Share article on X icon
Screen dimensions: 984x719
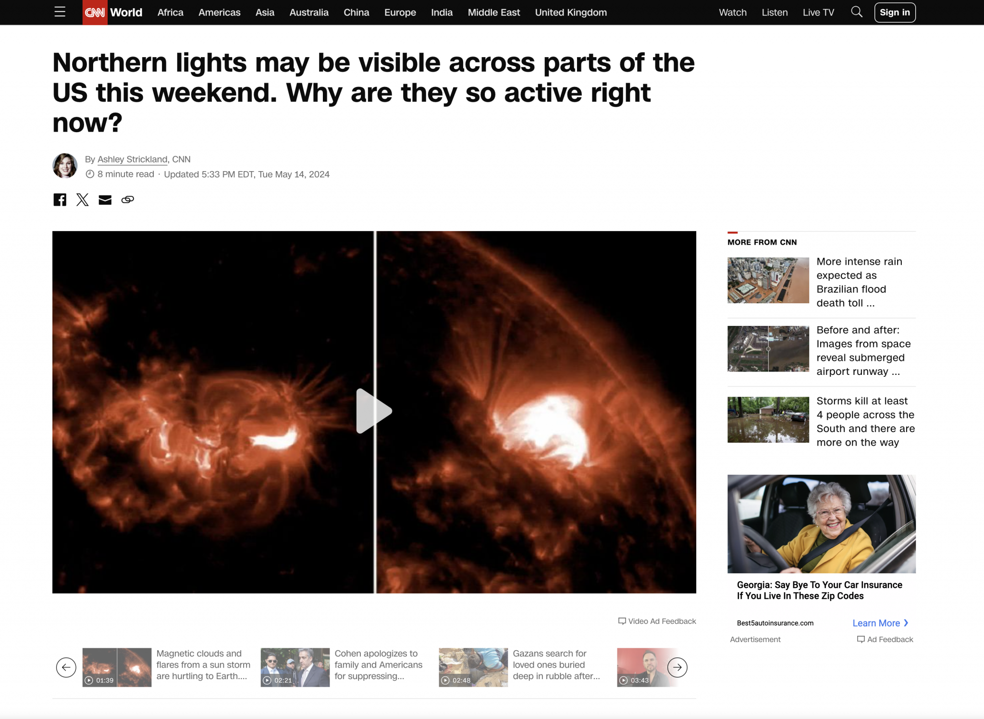coord(83,199)
